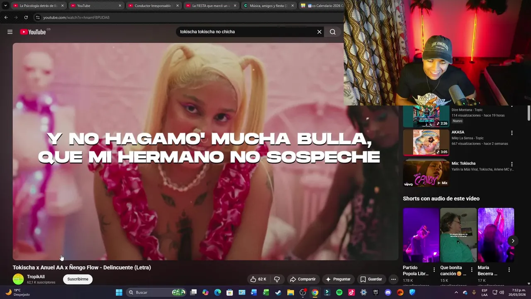Image resolution: width=531 pixels, height=299 pixels.
Task: Open the weather widget showing 19°C
Action: pos(17,292)
